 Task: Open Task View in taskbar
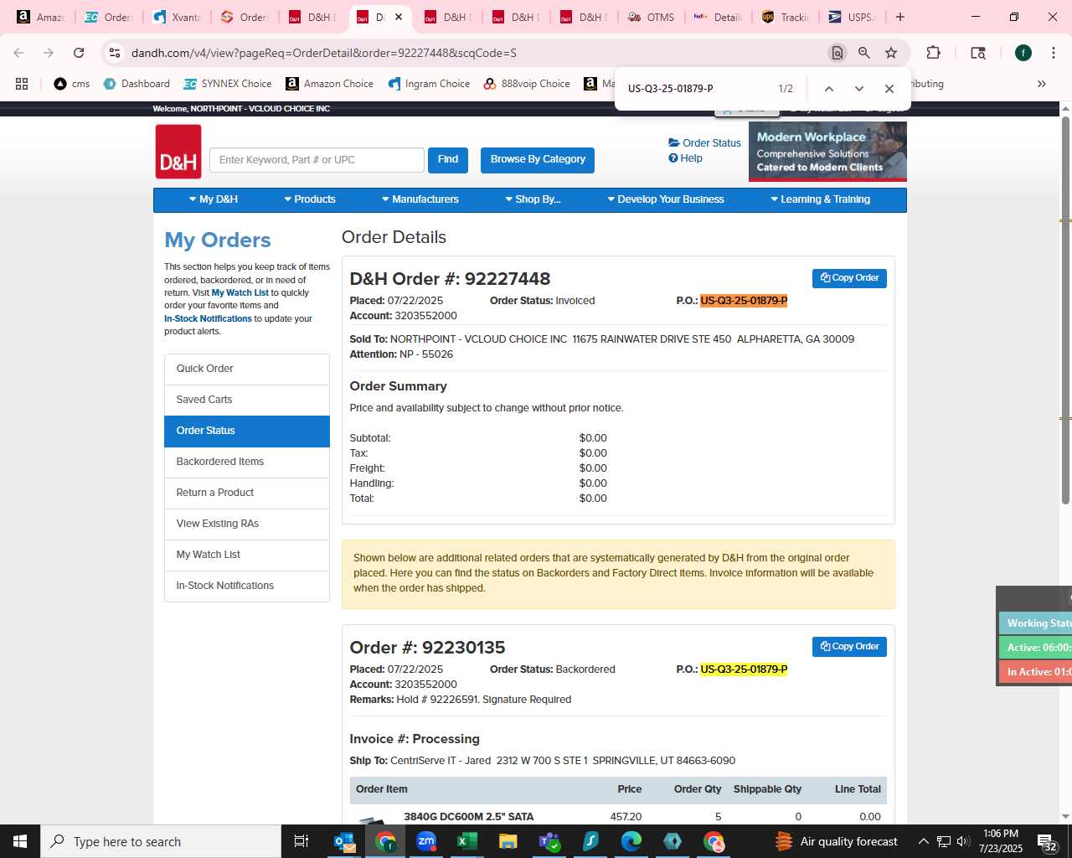tap(301, 841)
